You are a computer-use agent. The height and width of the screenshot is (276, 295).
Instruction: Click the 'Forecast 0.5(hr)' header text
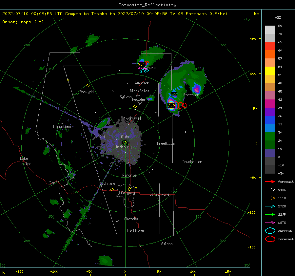206,14
